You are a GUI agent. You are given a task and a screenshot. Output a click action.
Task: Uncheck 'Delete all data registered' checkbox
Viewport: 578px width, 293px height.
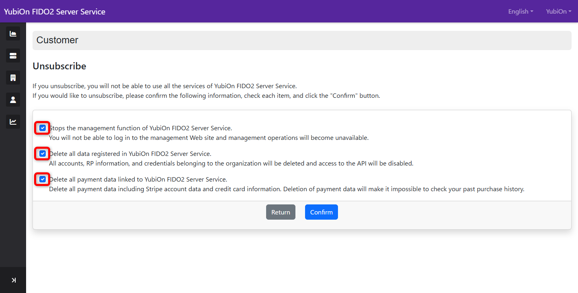tap(43, 154)
